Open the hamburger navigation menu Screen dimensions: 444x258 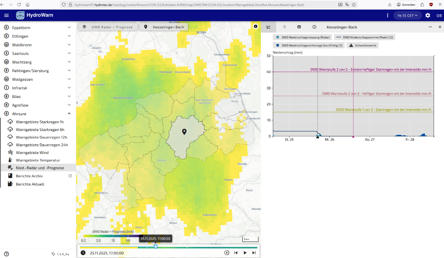(6, 15)
